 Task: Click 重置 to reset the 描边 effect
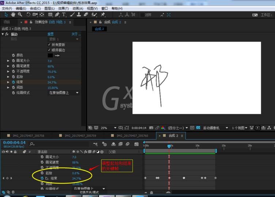click(50, 34)
